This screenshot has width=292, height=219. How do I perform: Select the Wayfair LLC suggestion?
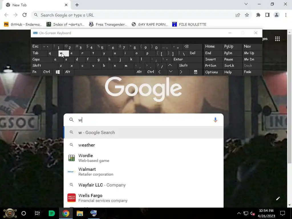coord(143,185)
